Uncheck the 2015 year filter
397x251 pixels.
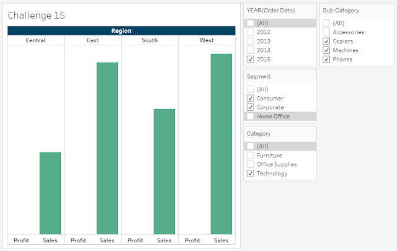click(250, 59)
